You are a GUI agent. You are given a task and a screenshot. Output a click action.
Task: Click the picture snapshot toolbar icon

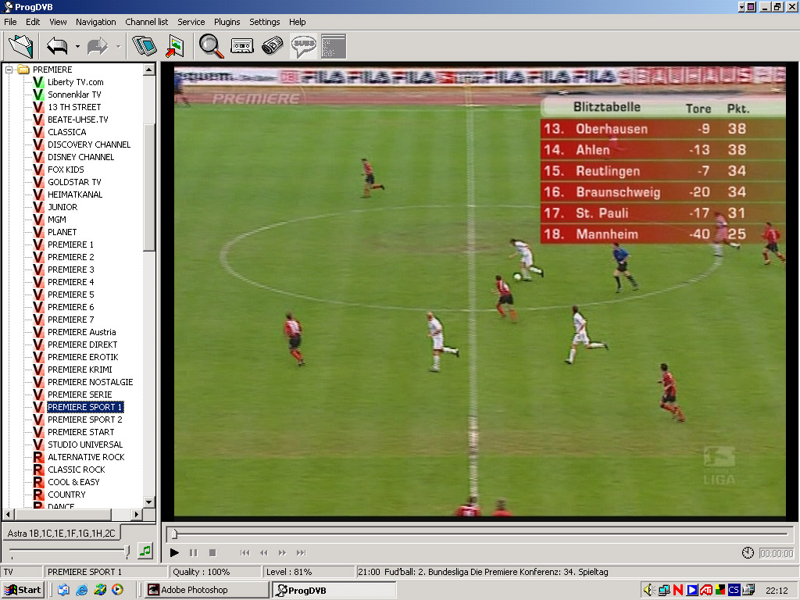click(175, 46)
